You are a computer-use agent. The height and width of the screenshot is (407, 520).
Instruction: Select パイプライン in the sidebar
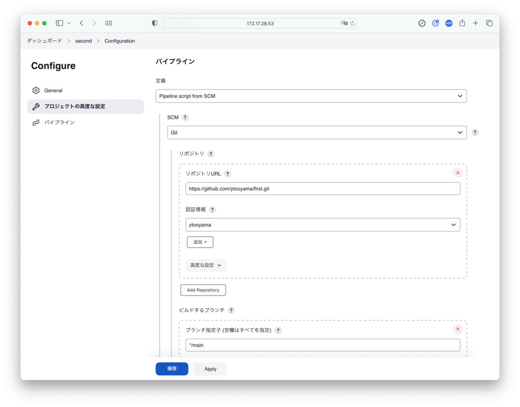click(x=85, y=122)
